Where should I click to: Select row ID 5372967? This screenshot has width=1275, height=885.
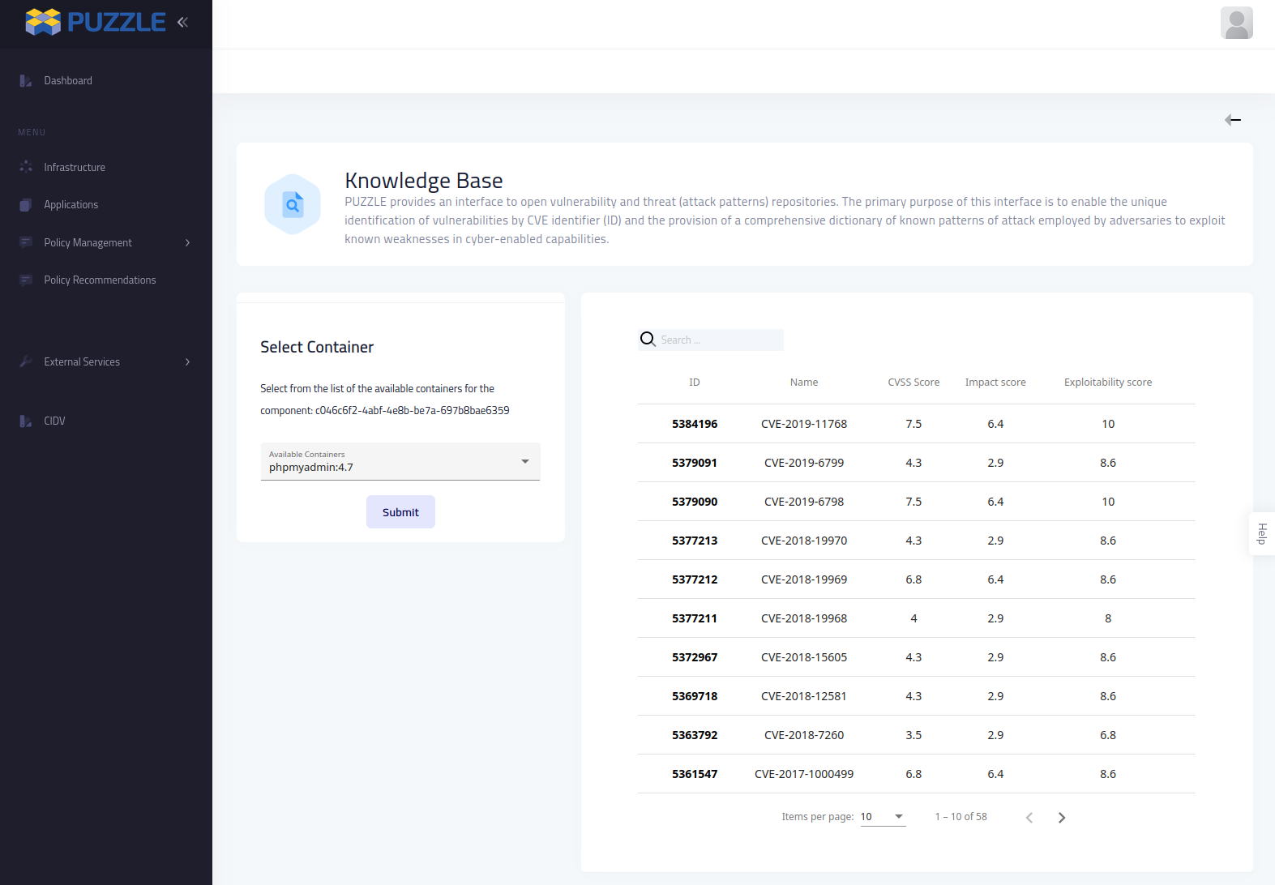coord(695,657)
